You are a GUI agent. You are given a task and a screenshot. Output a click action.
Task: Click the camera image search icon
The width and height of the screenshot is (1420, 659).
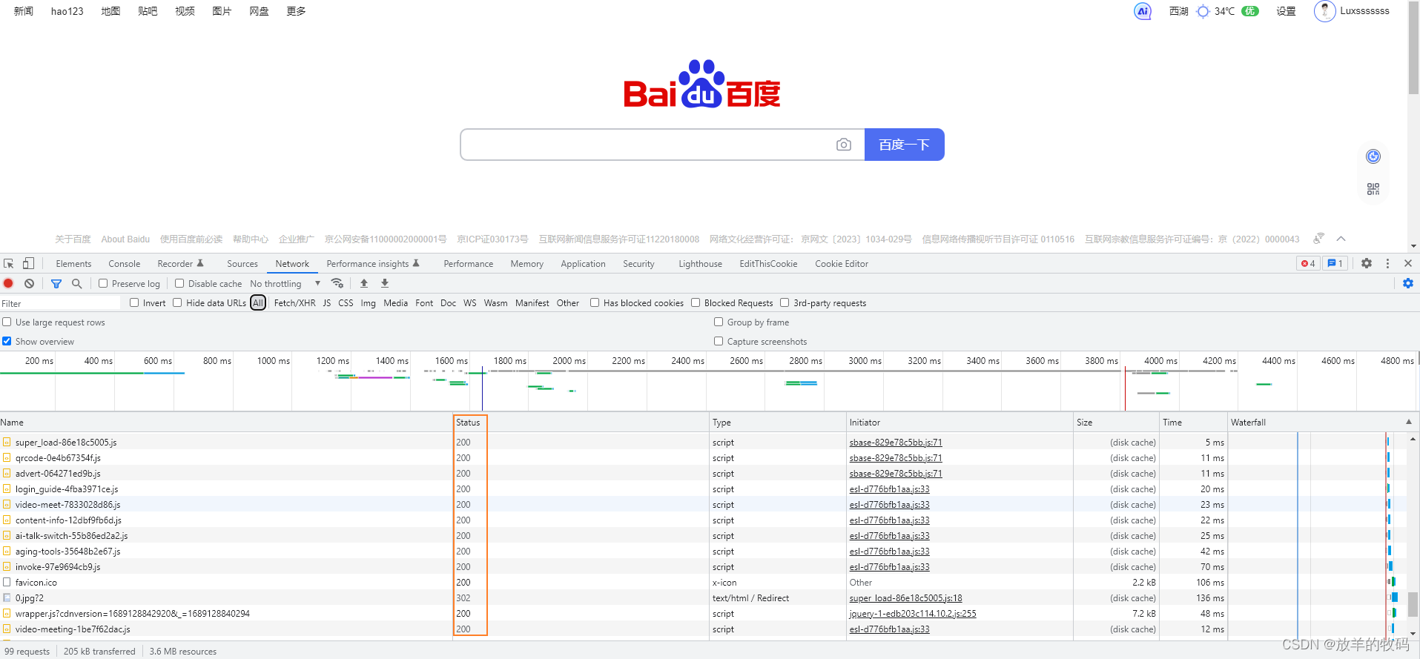pos(844,145)
